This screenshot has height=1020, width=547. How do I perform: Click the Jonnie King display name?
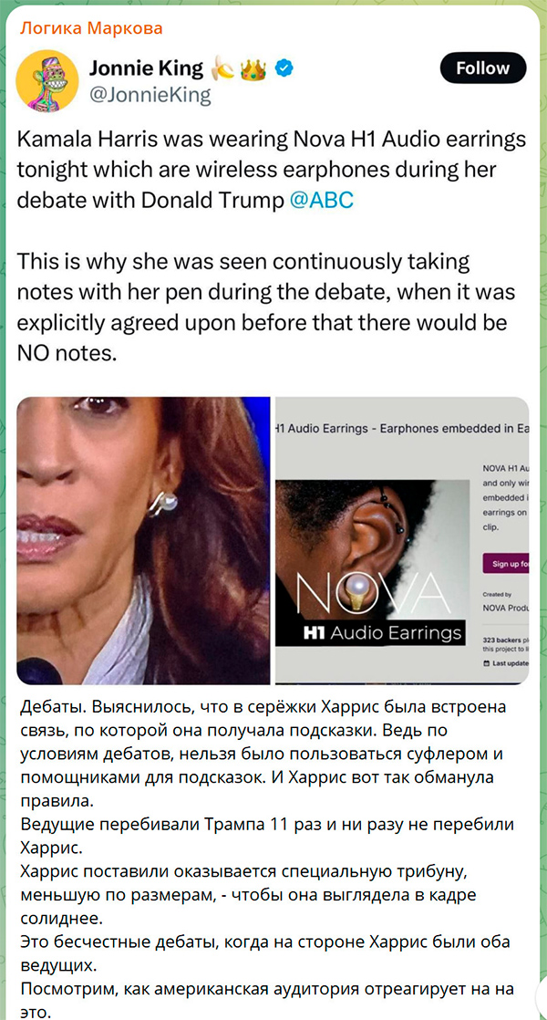(x=146, y=68)
